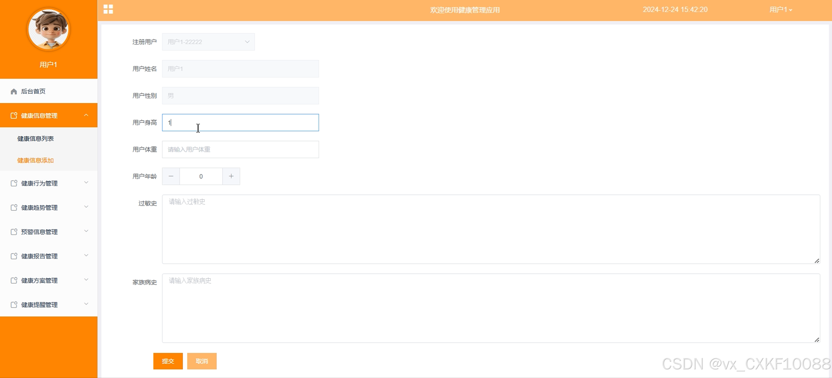Click the 预警信息管理 menu icon

14,232
